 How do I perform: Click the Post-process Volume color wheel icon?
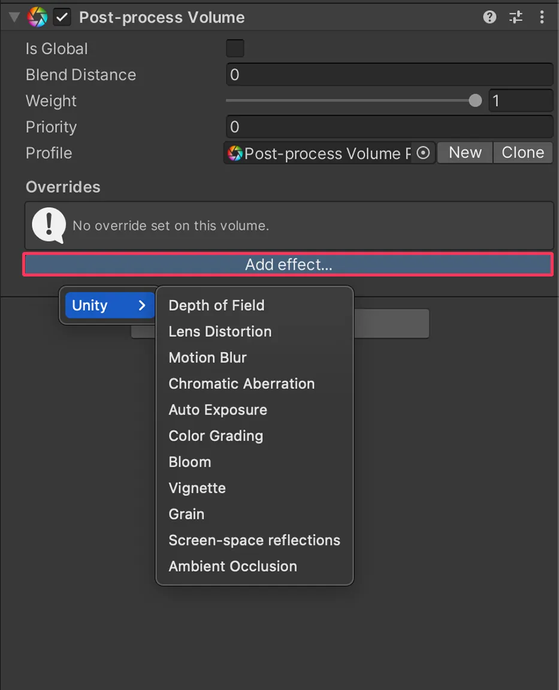coord(37,17)
